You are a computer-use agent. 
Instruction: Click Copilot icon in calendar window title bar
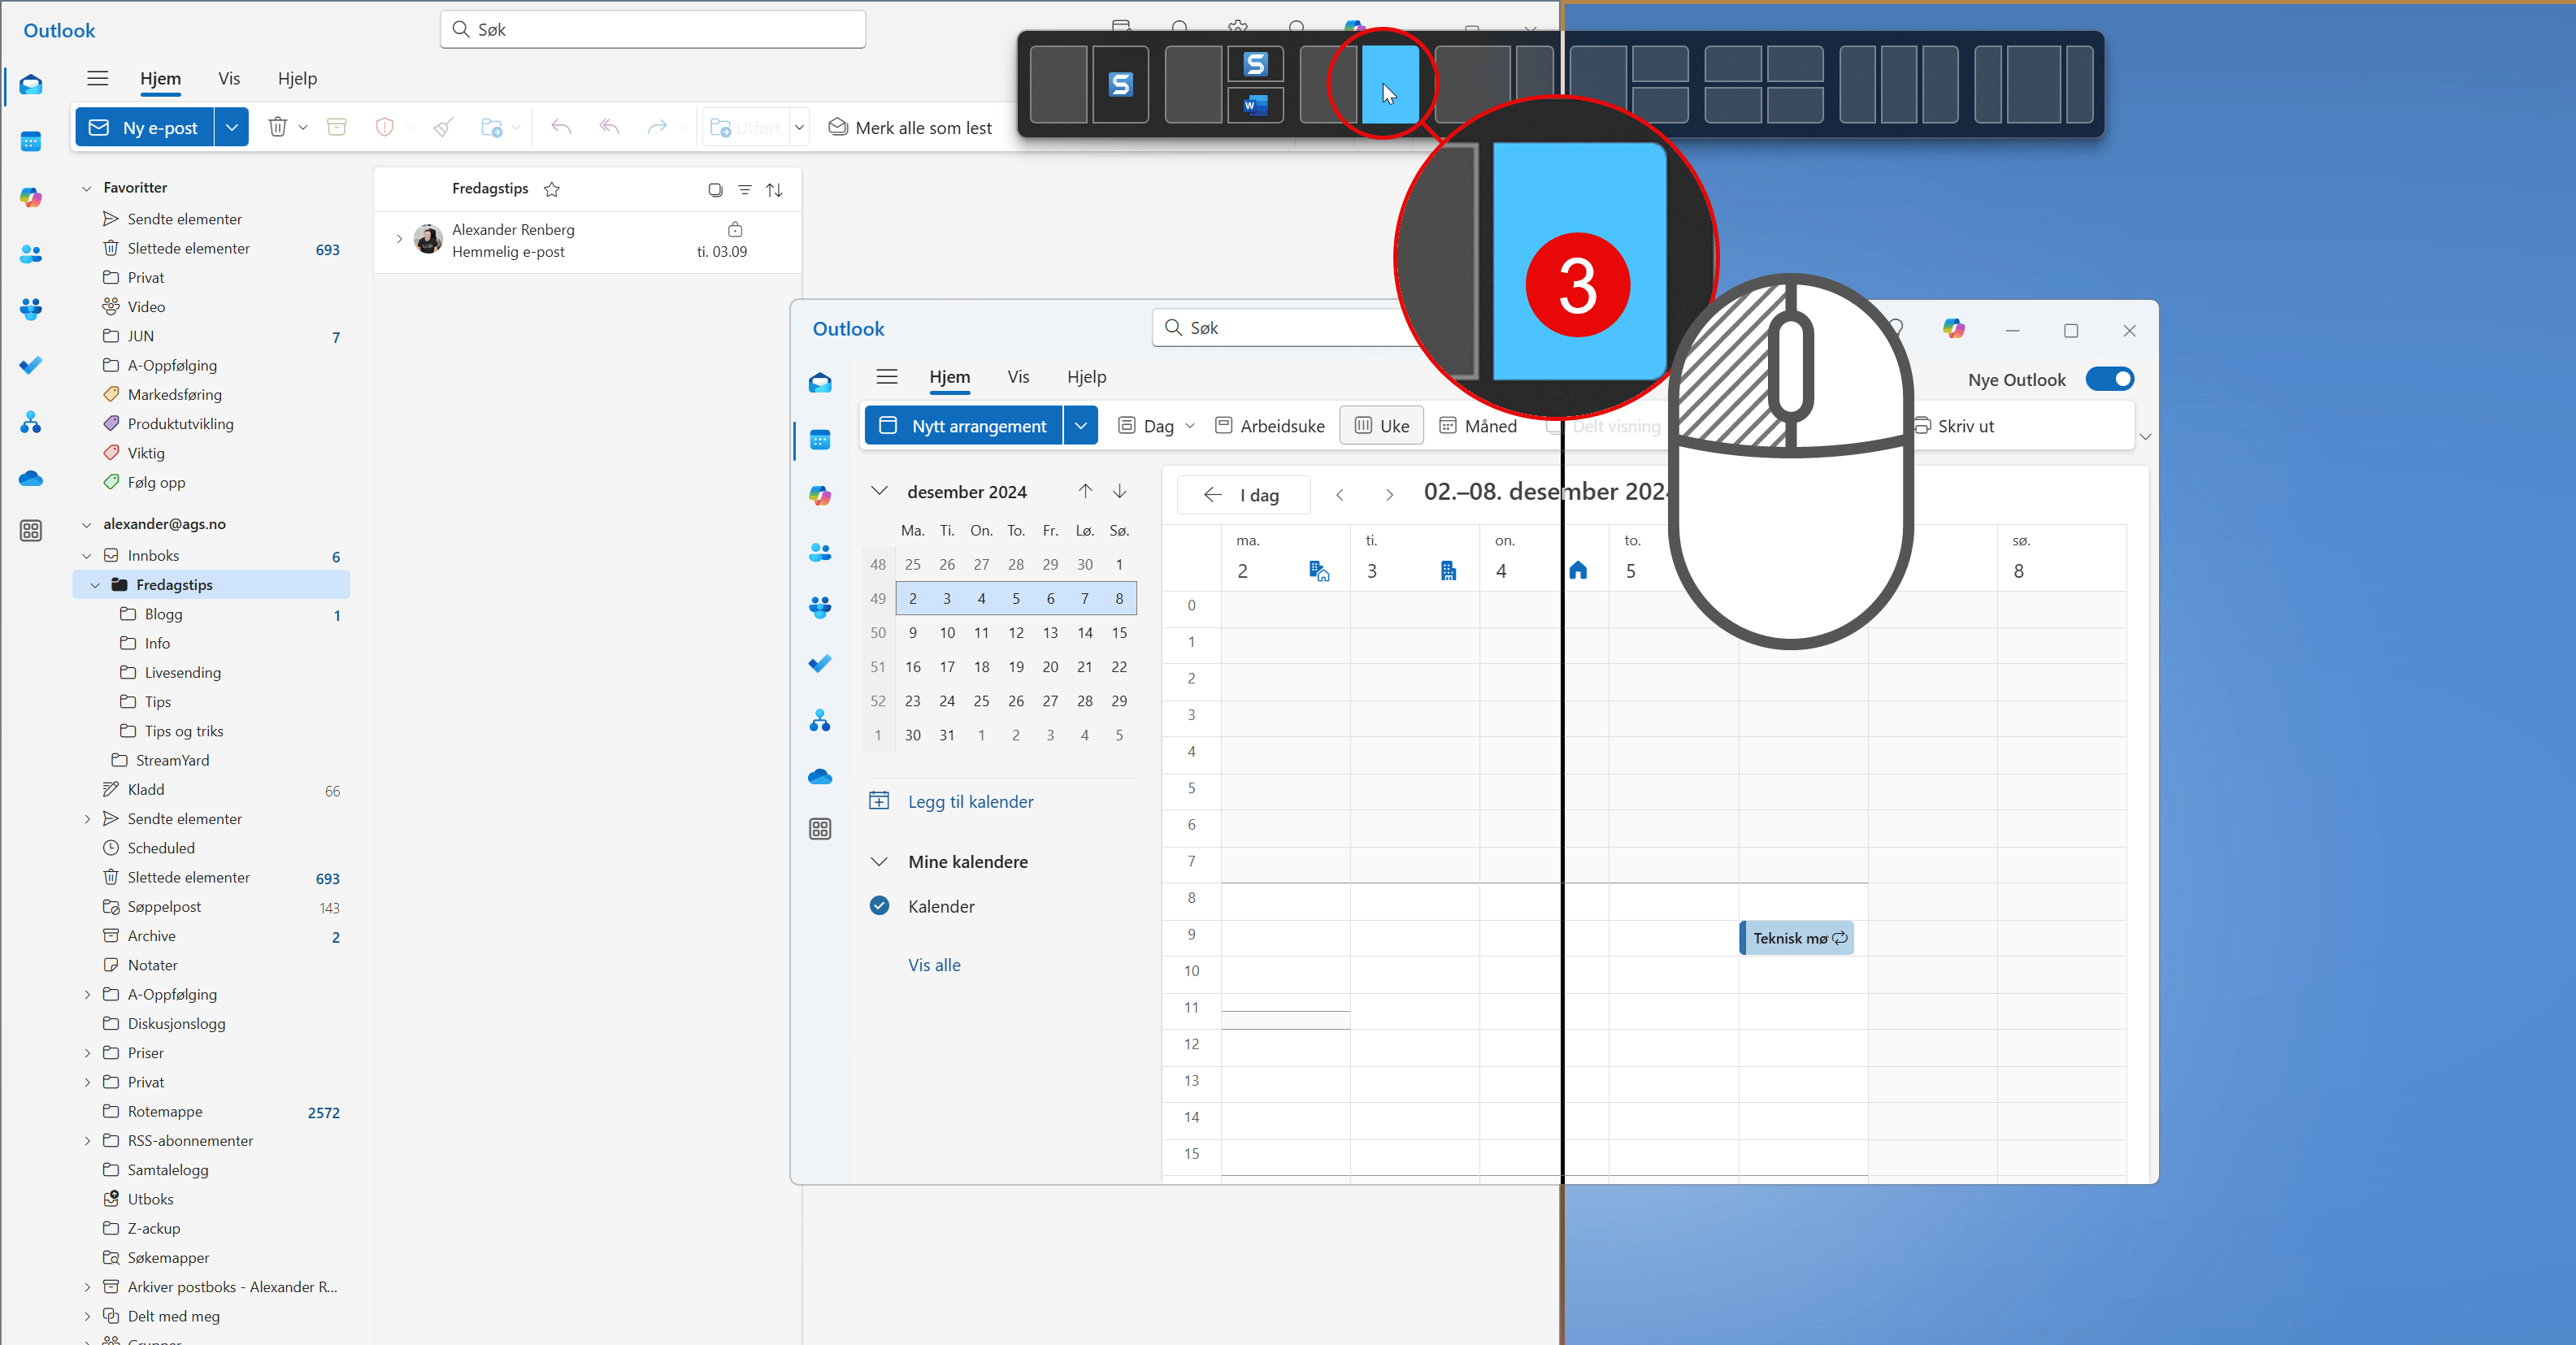tap(1954, 328)
